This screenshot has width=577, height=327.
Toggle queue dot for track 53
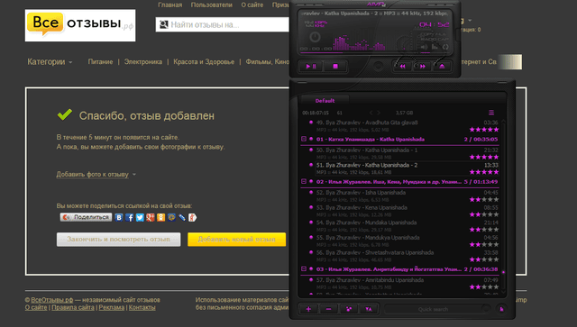coord(311,207)
